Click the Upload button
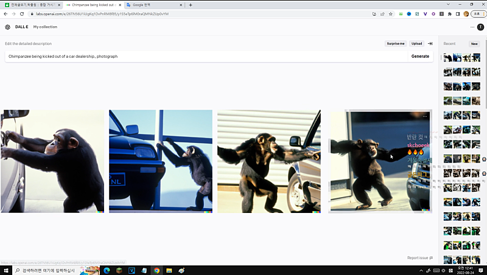487x275 pixels. click(416, 44)
